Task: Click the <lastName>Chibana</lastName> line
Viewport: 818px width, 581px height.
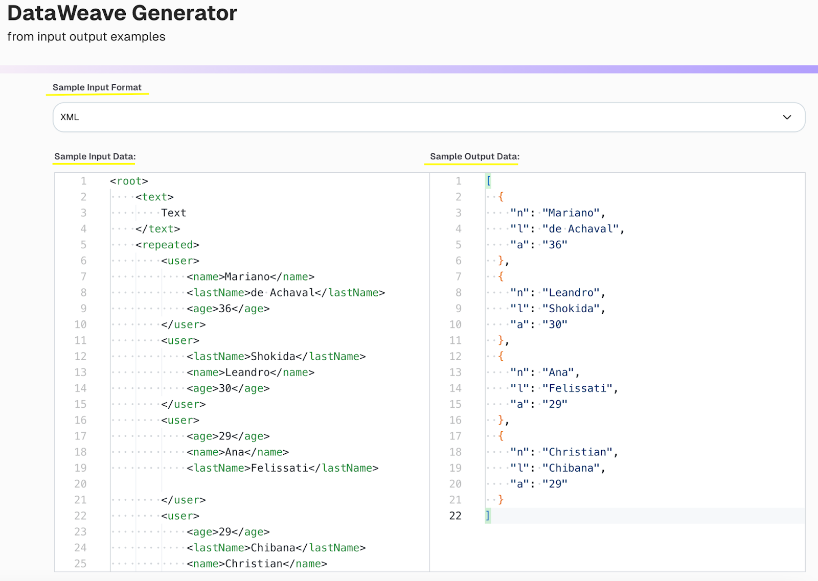Action: [x=276, y=548]
